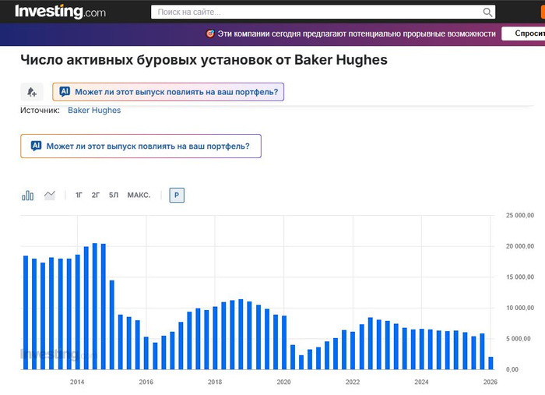Click AI icon in upper portfolio banner
Viewport: 545px width, 395px height.
pos(65,92)
